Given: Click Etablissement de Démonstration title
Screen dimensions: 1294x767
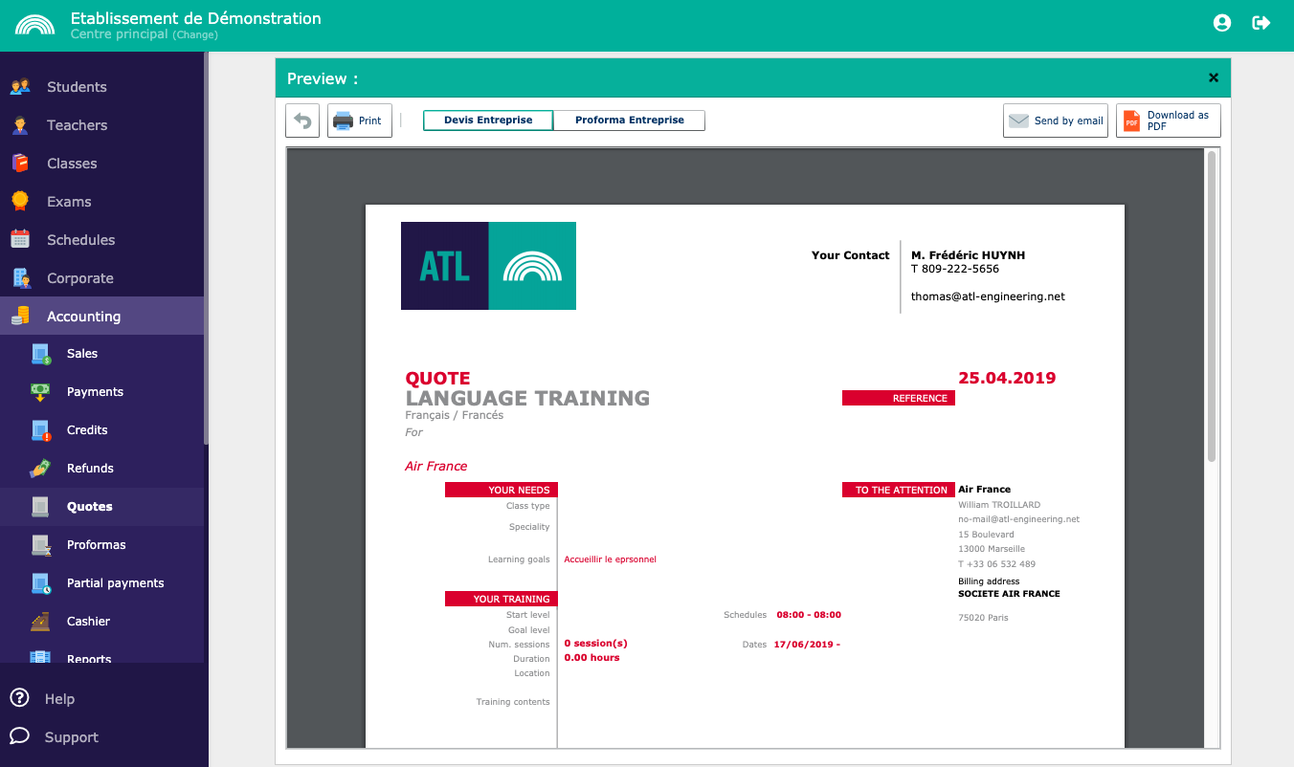Looking at the screenshot, I should (x=196, y=18).
